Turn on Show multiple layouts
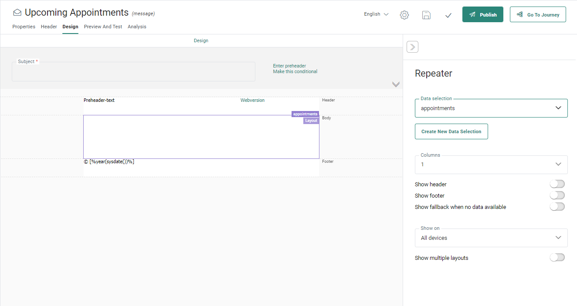The image size is (577, 306). click(557, 258)
